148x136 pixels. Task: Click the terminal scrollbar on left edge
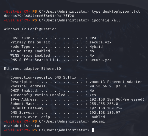[1, 115]
